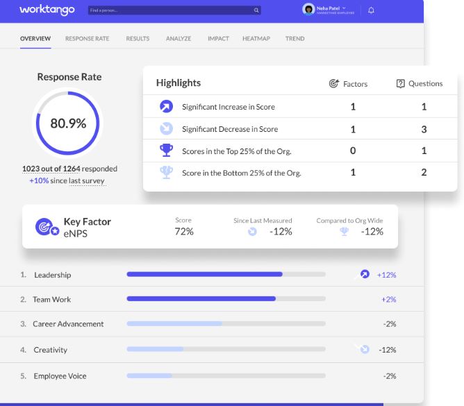464x406 pixels.
Task: Open the Trend tab
Action: tap(295, 39)
